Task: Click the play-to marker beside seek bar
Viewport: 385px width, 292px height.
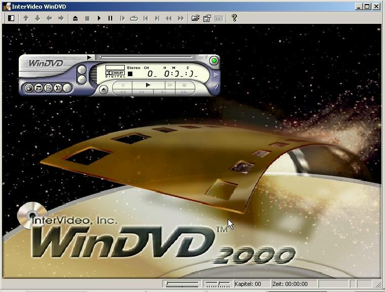Action: click(90, 57)
